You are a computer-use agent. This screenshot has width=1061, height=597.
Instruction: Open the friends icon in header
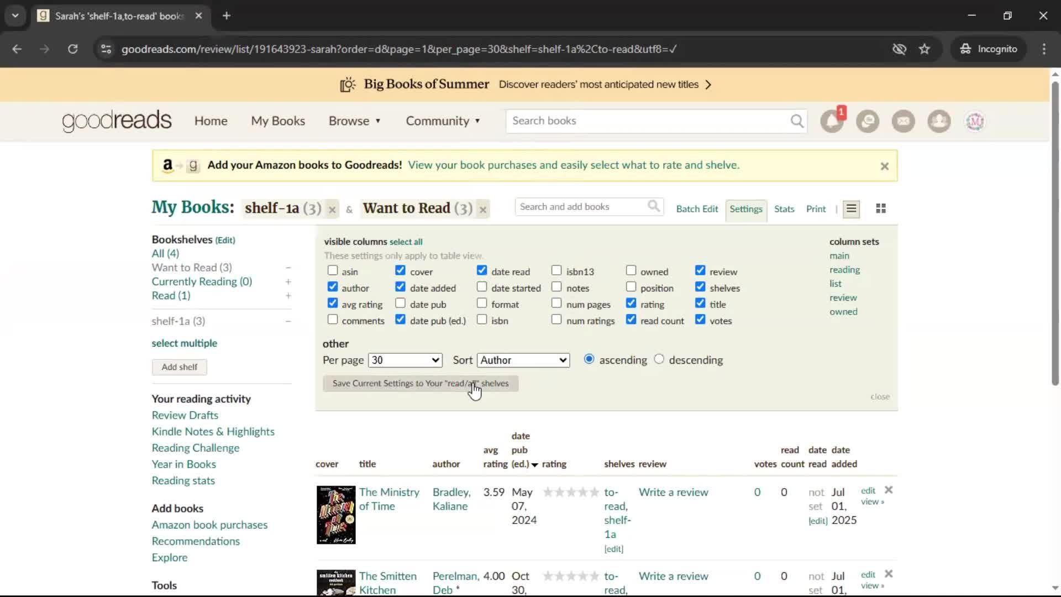point(939,121)
